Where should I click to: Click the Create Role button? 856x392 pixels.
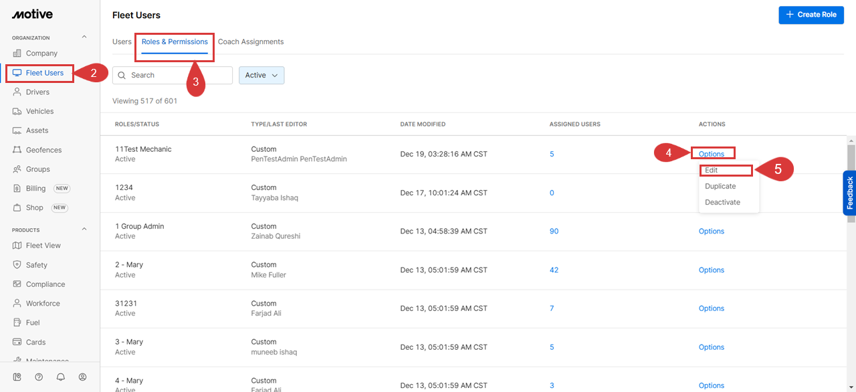(x=811, y=15)
